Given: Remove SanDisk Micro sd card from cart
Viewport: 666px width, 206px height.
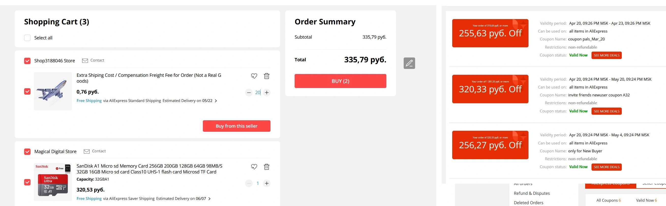Looking at the screenshot, I should coord(267,167).
